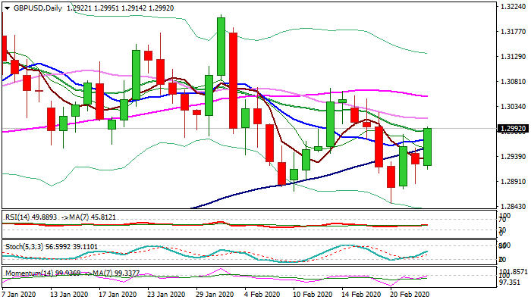Click the current price label 1.29920
Viewport: 531px width, 303px height.
pyautogui.click(x=513, y=129)
